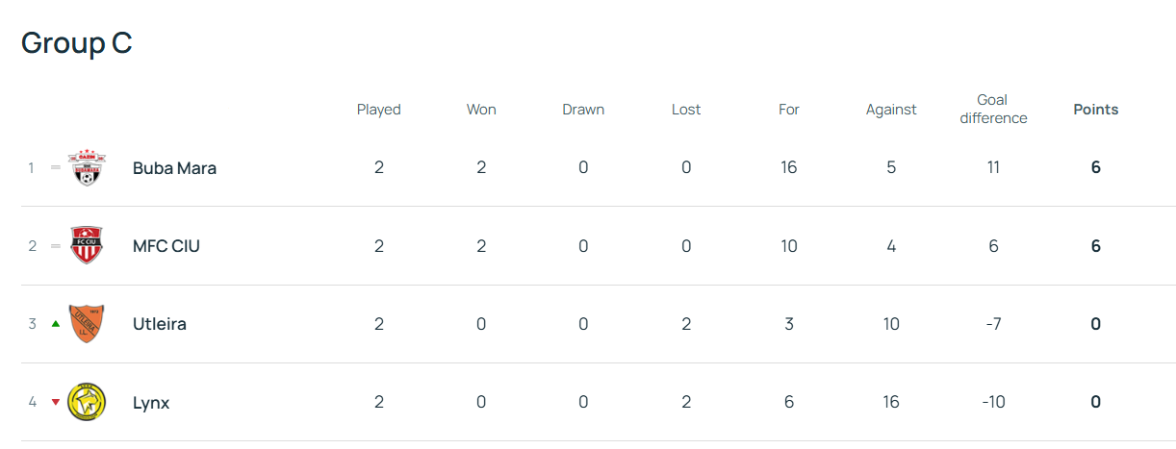Image resolution: width=1176 pixels, height=449 pixels.
Task: Click the red down arrow beside Lynx
Action: (x=56, y=402)
